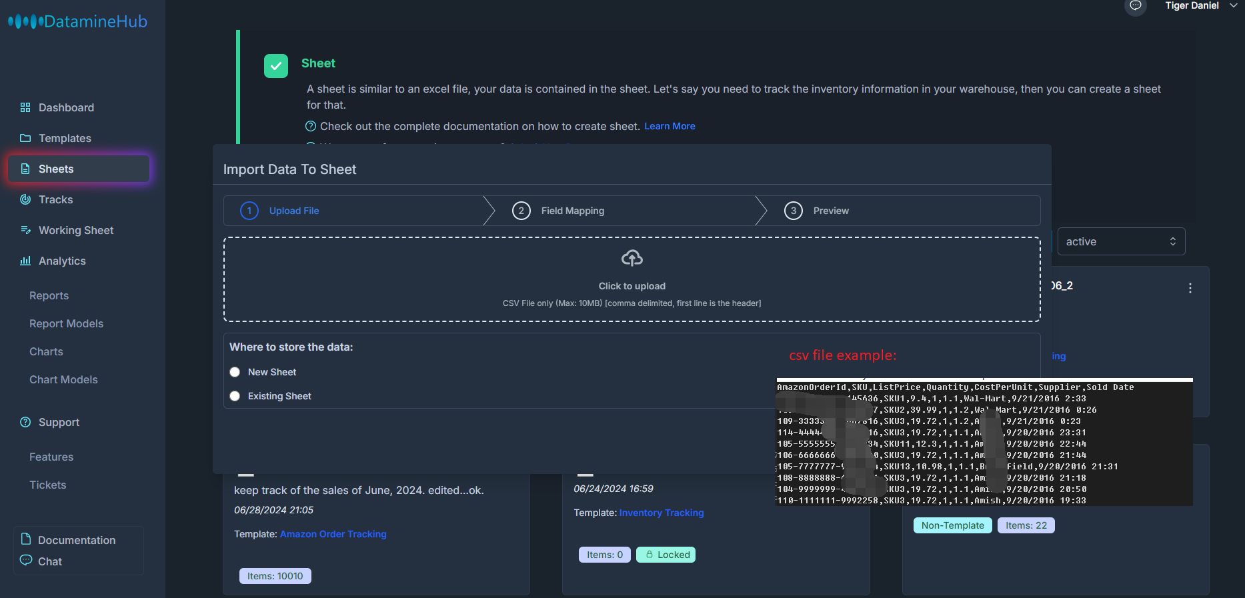Click the green Sheet checkmark icon
The image size is (1245, 598).
(x=276, y=66)
